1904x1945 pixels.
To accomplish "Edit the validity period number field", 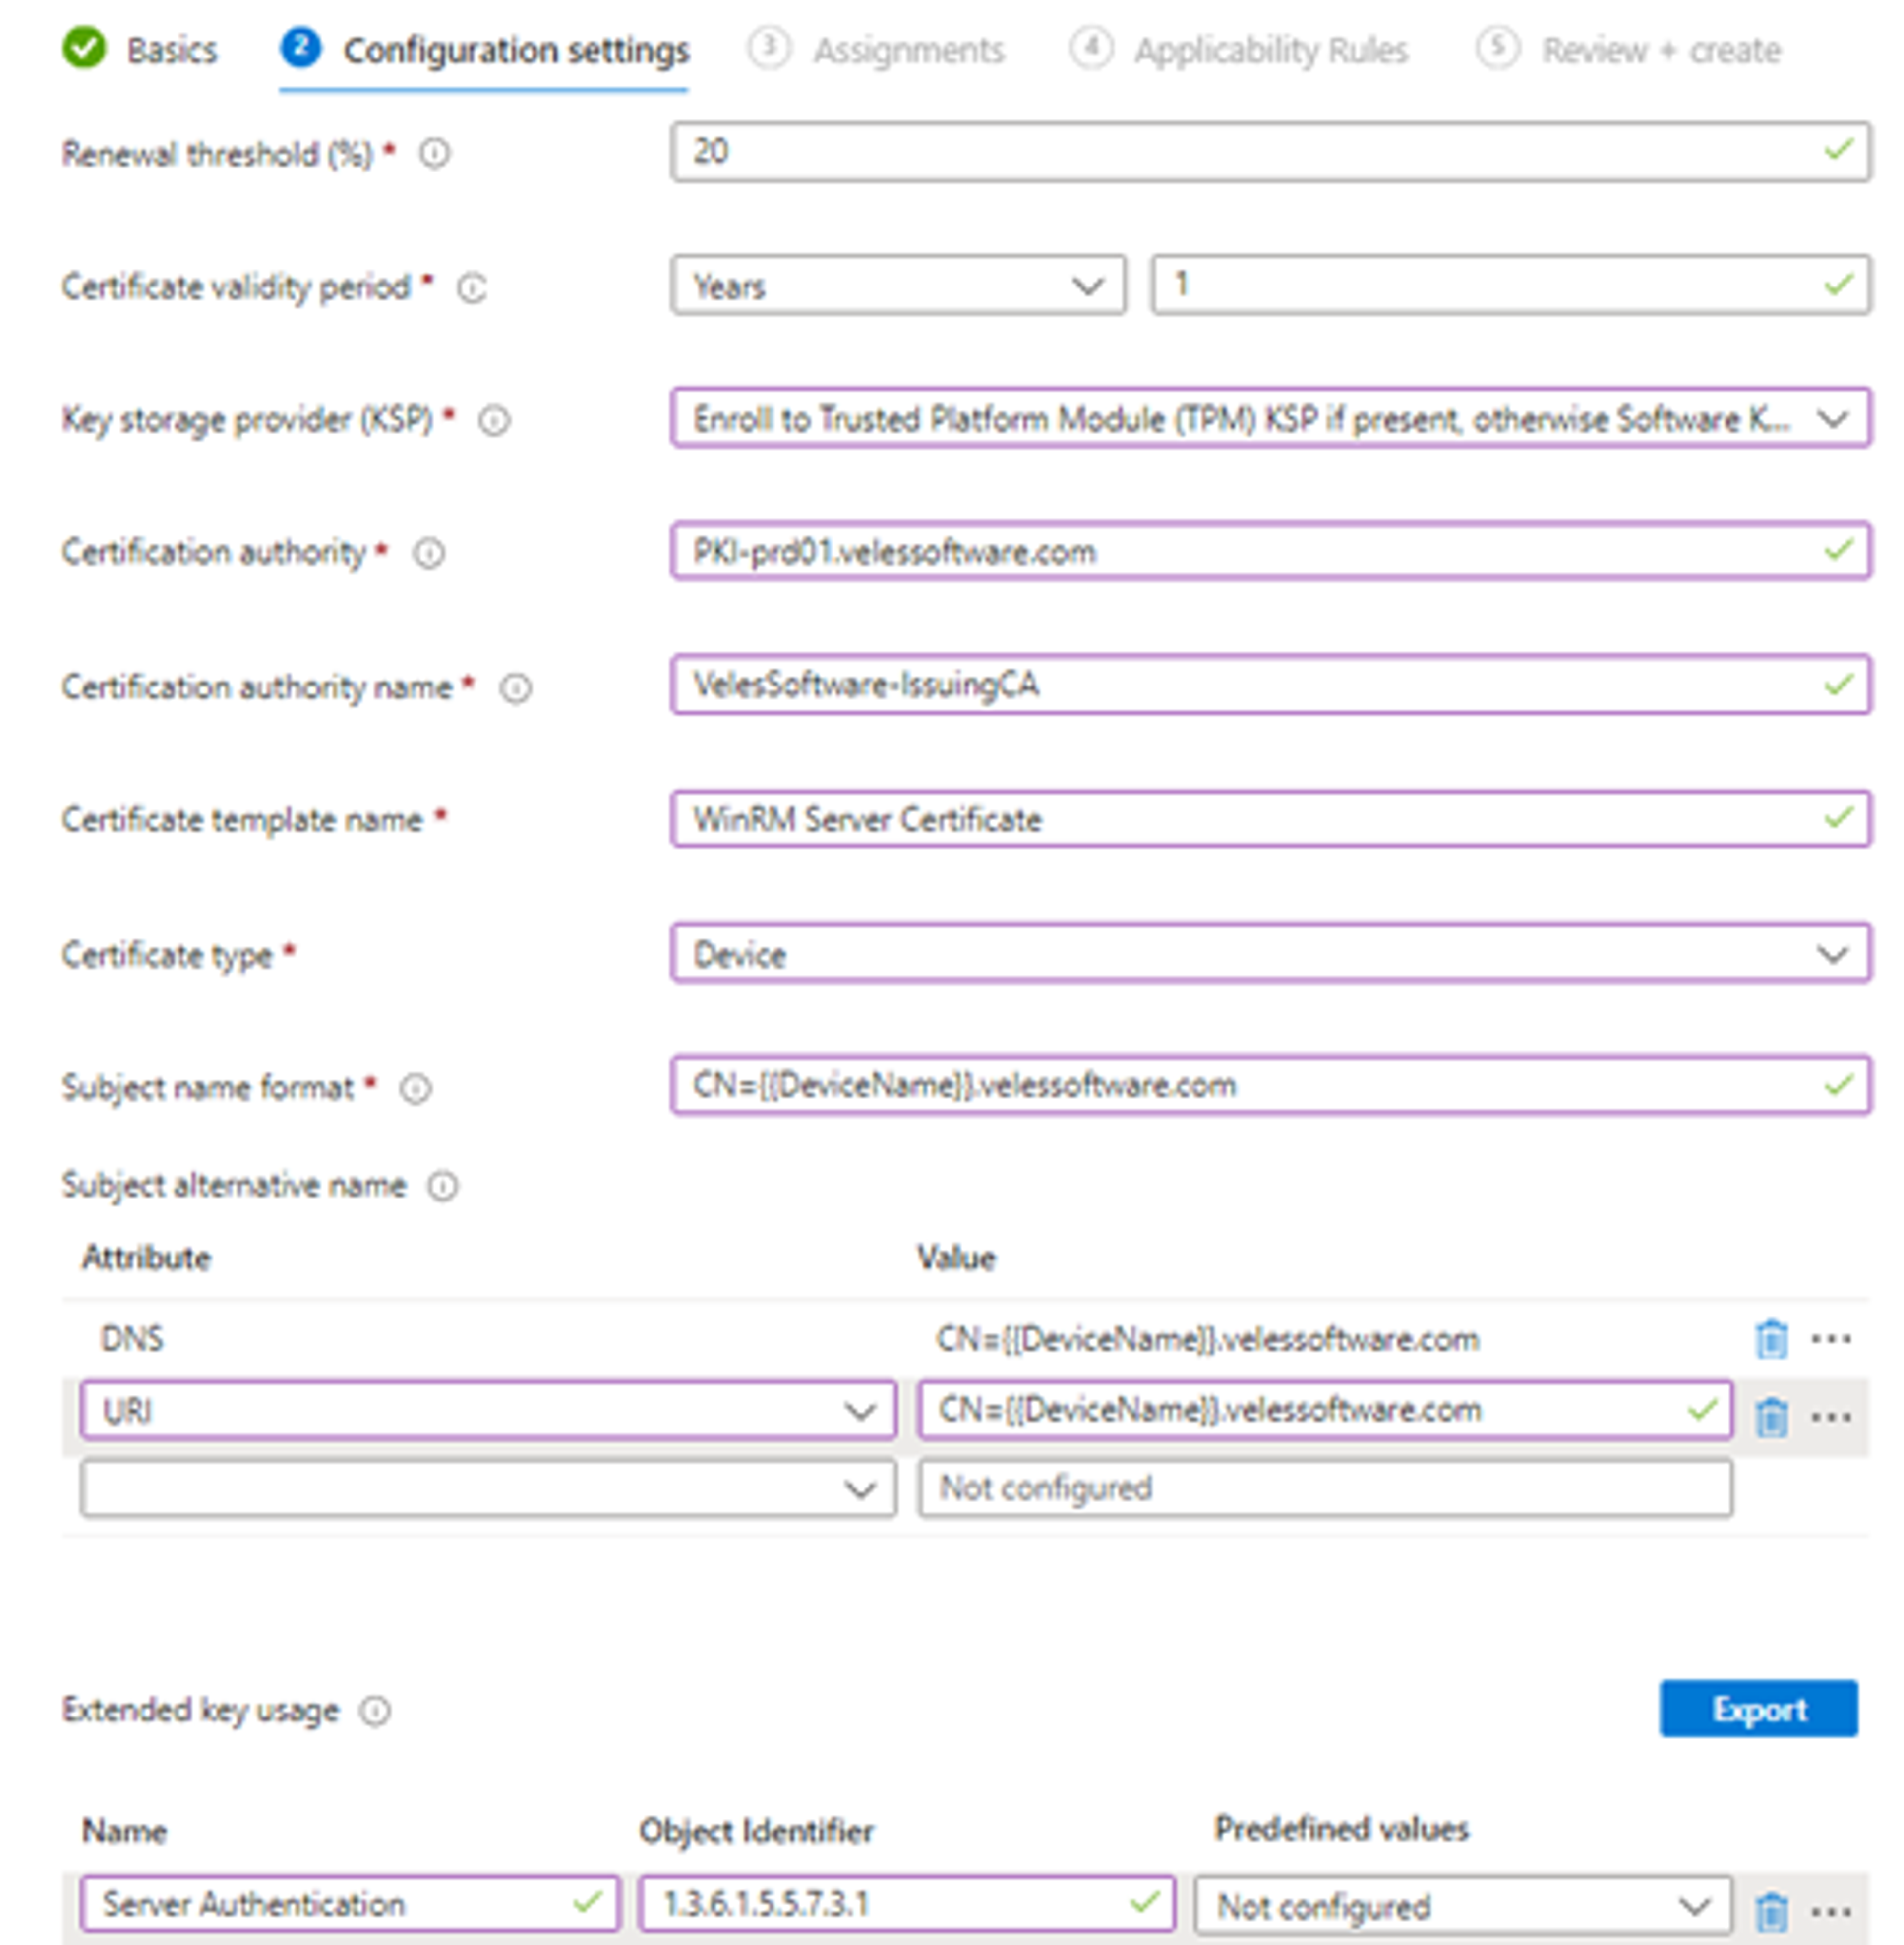I will click(1510, 286).
